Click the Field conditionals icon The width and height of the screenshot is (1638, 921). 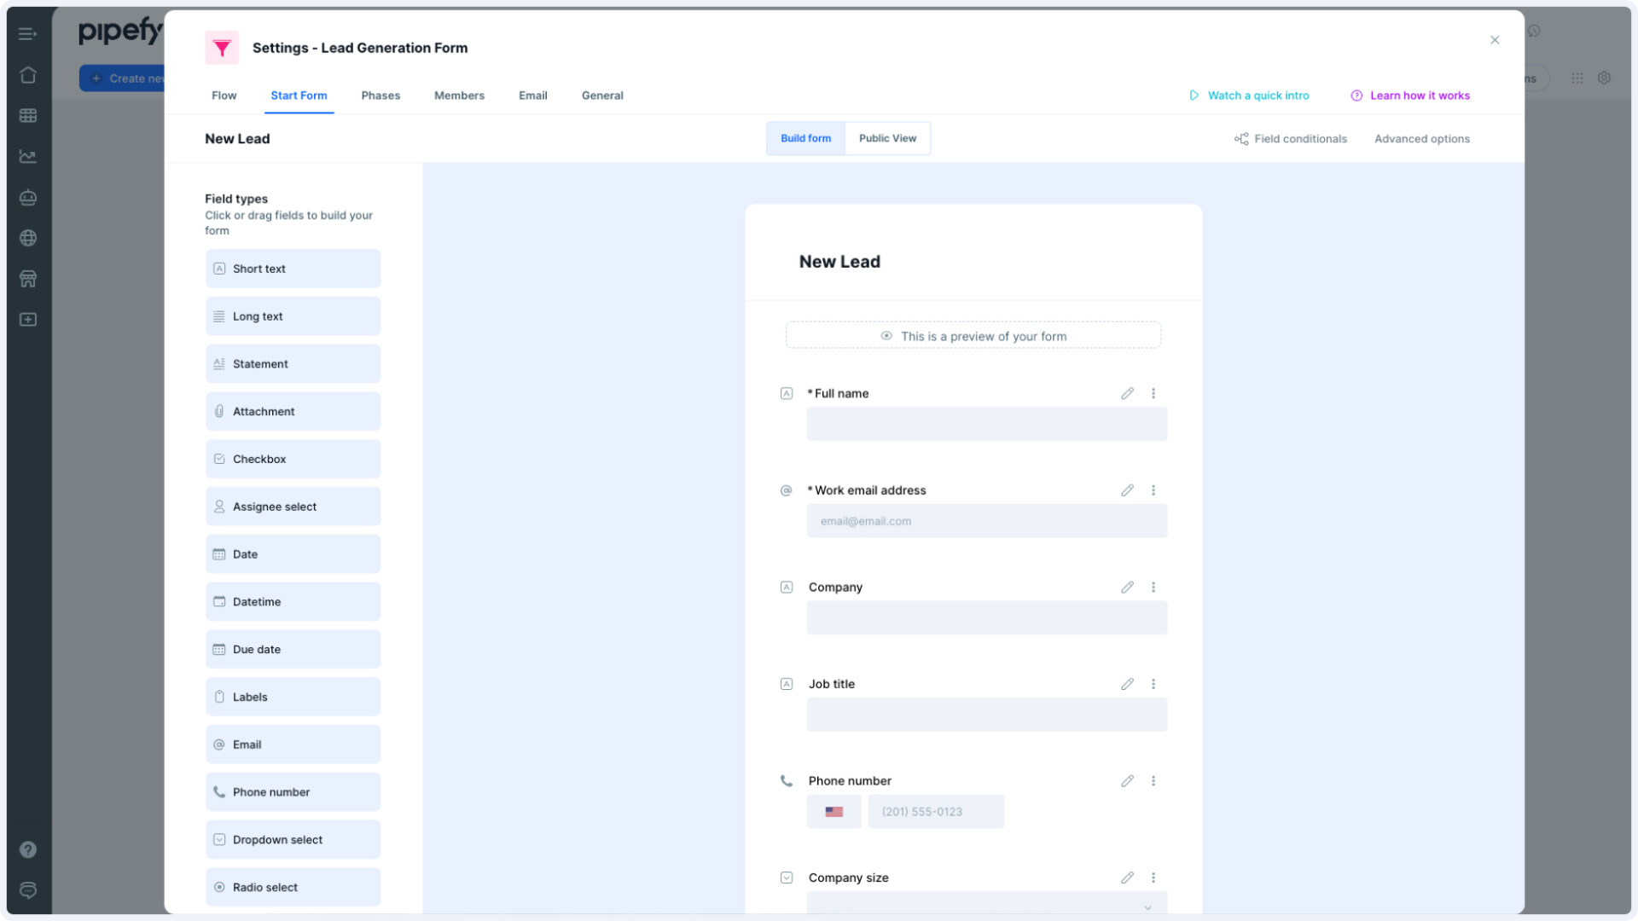[1241, 138]
